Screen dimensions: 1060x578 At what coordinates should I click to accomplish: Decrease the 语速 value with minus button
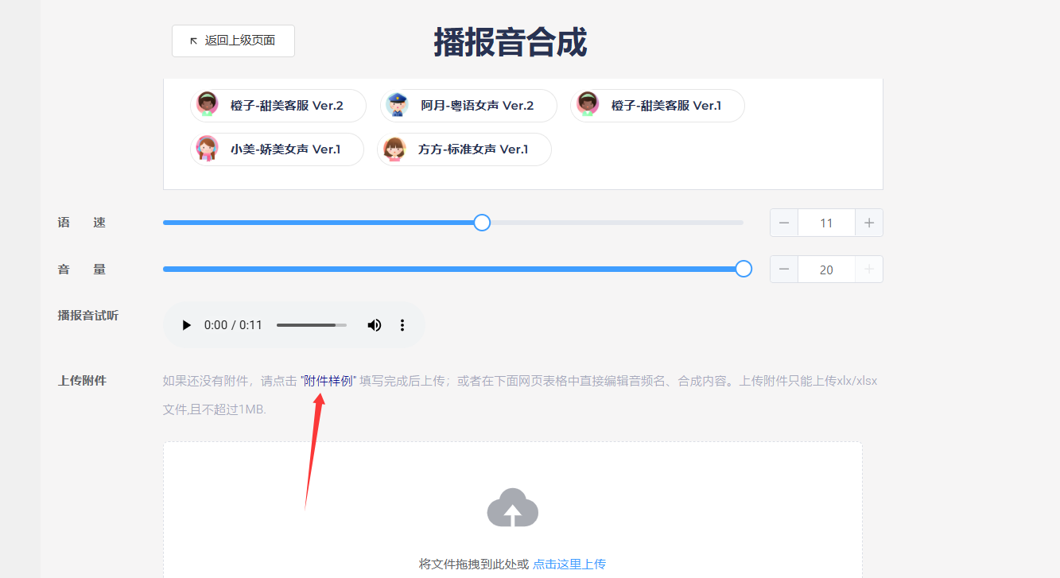click(784, 223)
